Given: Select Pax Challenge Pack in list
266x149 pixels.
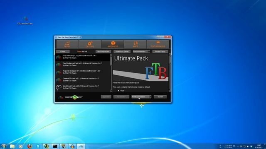Looking at the screenshot, I should [83, 65].
